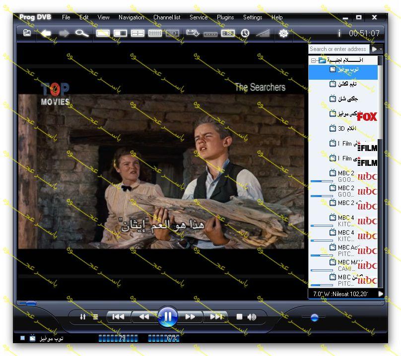
Task: Jump to previous with skip-back button
Action: (x=118, y=317)
